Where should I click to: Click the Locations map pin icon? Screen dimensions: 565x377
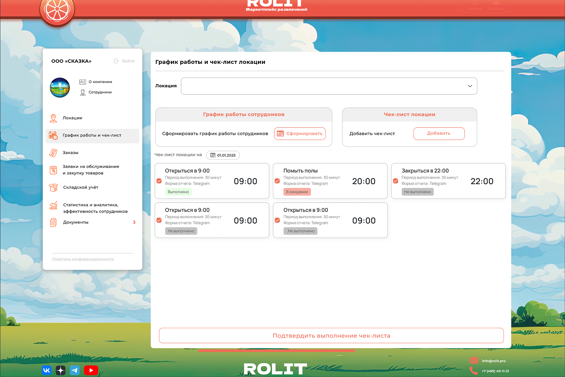coord(53,118)
